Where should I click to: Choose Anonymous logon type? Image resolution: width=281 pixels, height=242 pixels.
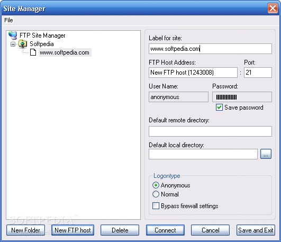[x=156, y=185]
